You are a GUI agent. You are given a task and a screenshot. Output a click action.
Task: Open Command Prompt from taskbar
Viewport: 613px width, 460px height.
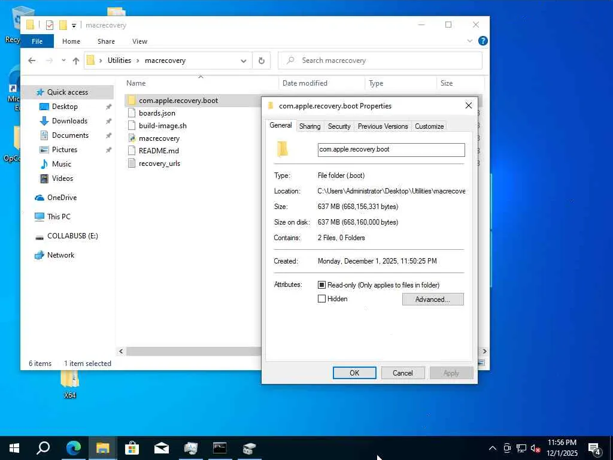pyautogui.click(x=220, y=448)
